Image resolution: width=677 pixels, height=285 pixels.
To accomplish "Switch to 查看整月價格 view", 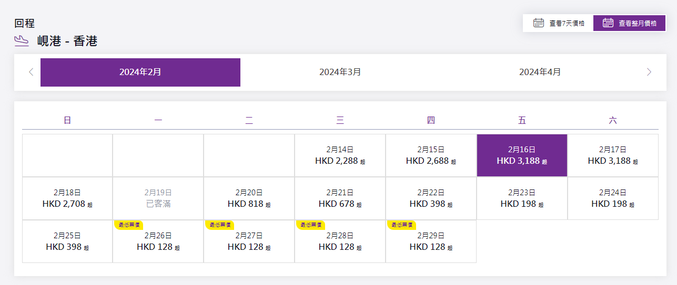I will tap(630, 23).
